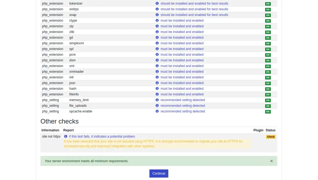Click the info icon in zip row
The image size is (318, 180).
157,26
